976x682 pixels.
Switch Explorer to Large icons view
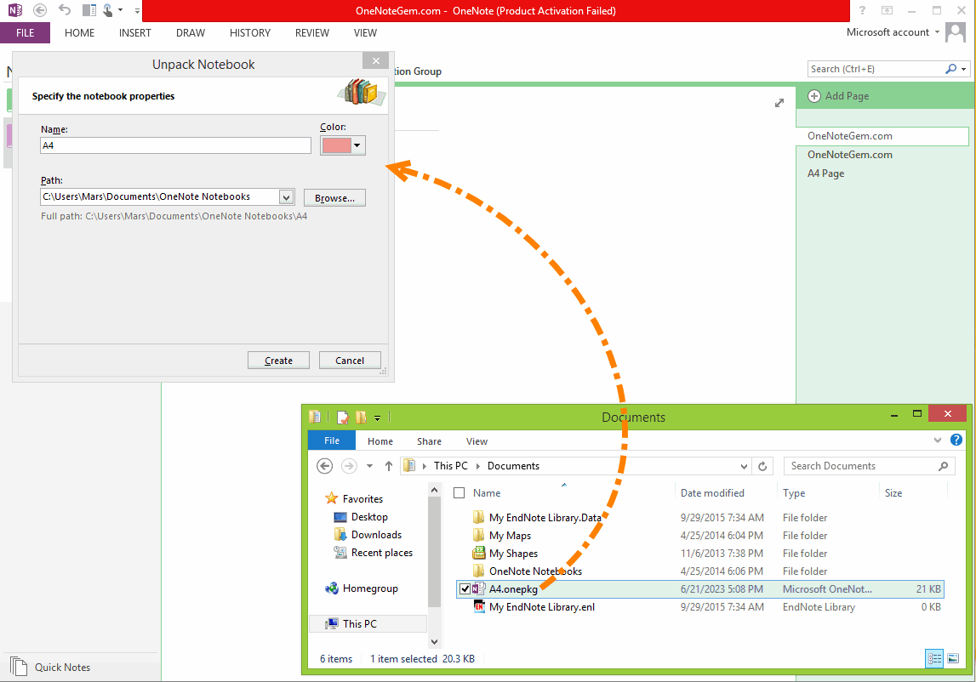click(x=953, y=658)
